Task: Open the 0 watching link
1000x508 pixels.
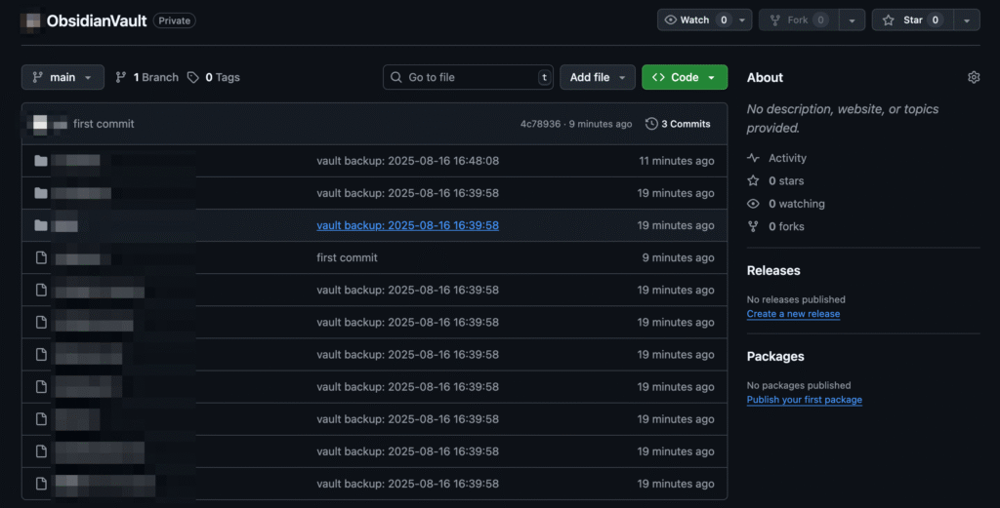Action: (x=797, y=204)
